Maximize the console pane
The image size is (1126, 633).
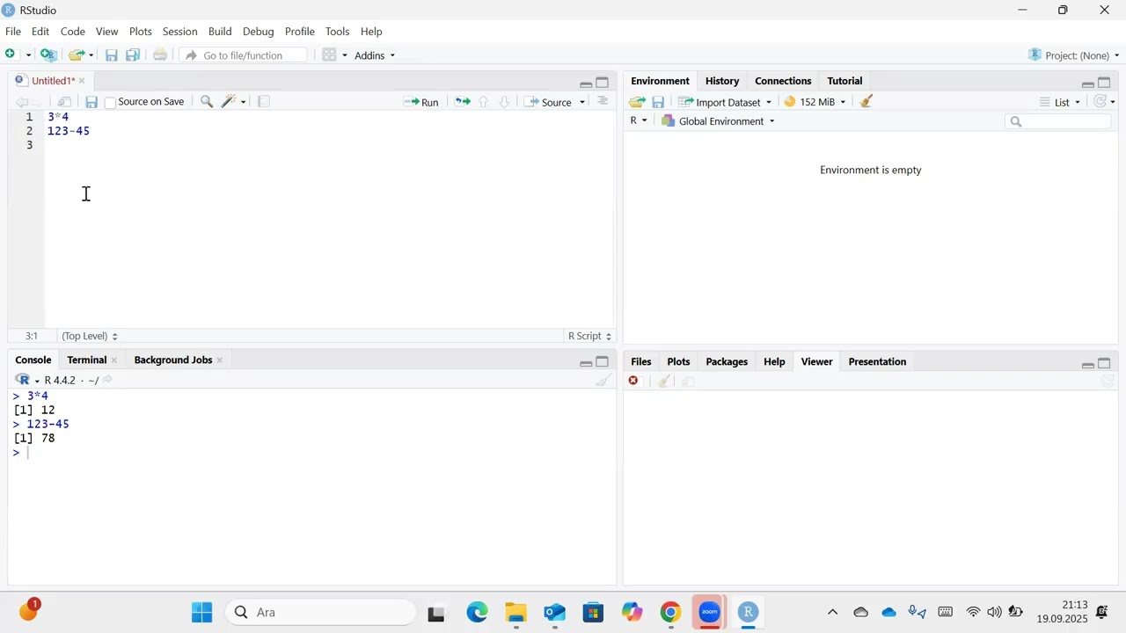pyautogui.click(x=603, y=362)
